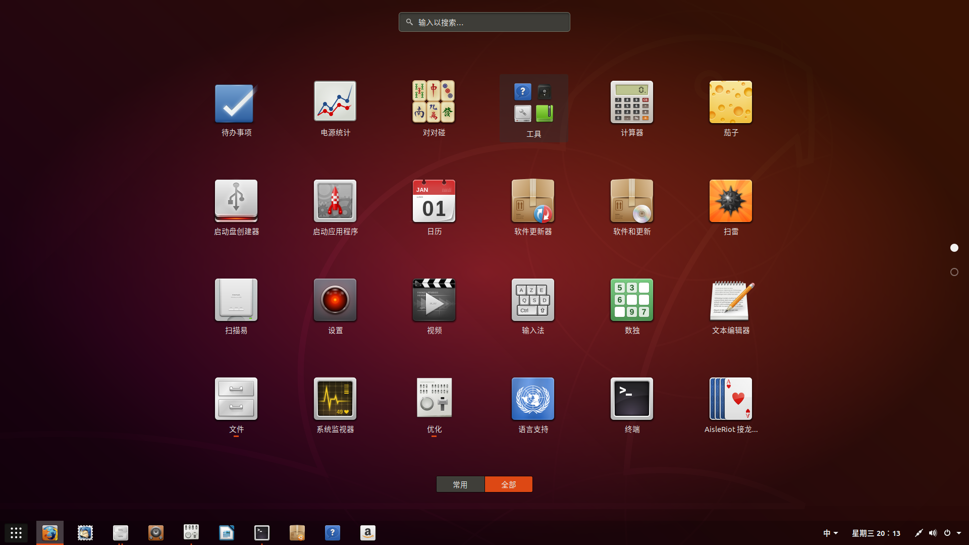
Task: Open the 中 input method dropdown
Action: [830, 533]
